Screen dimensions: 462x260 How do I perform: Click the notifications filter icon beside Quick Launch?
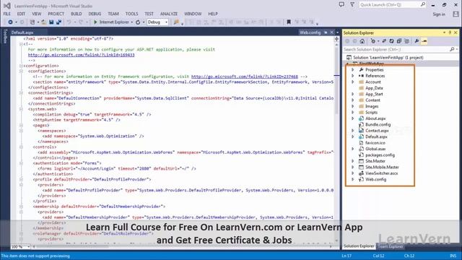(x=352, y=5)
